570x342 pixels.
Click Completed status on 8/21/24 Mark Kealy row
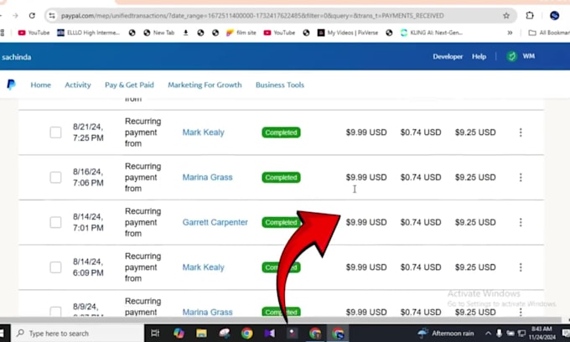point(281,132)
